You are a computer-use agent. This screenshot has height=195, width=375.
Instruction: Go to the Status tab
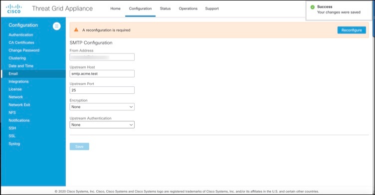pos(165,8)
